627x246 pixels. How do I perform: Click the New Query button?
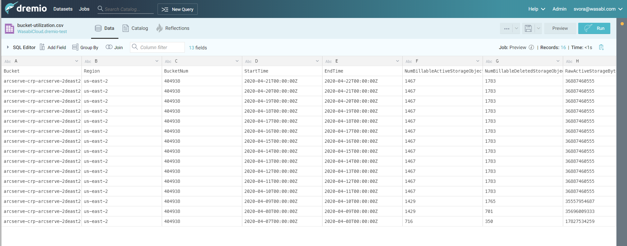[x=177, y=9]
